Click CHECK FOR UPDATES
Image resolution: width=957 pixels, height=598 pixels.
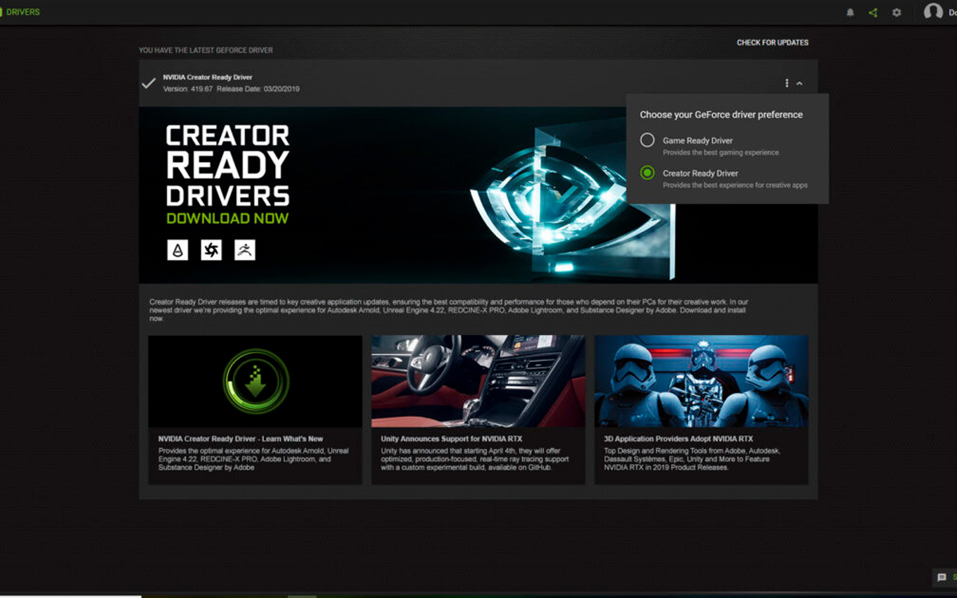pos(772,43)
